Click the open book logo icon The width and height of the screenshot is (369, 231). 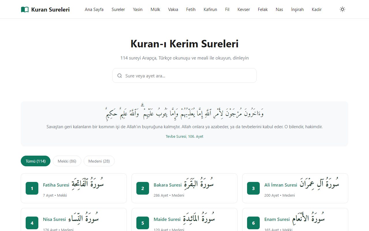tap(25, 10)
